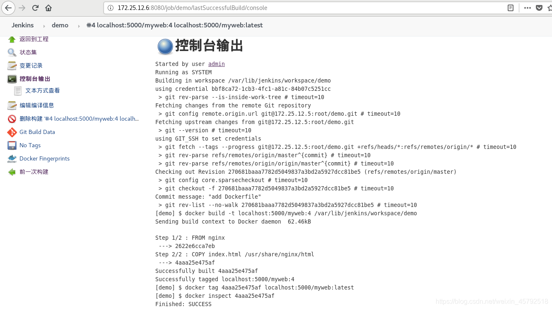Viewport: 552px width, 309px height.
Task: Bookmark page with star icon
Action: tap(549, 7)
